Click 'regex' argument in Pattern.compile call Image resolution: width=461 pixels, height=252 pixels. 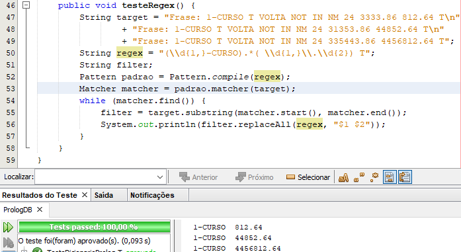[x=267, y=77]
